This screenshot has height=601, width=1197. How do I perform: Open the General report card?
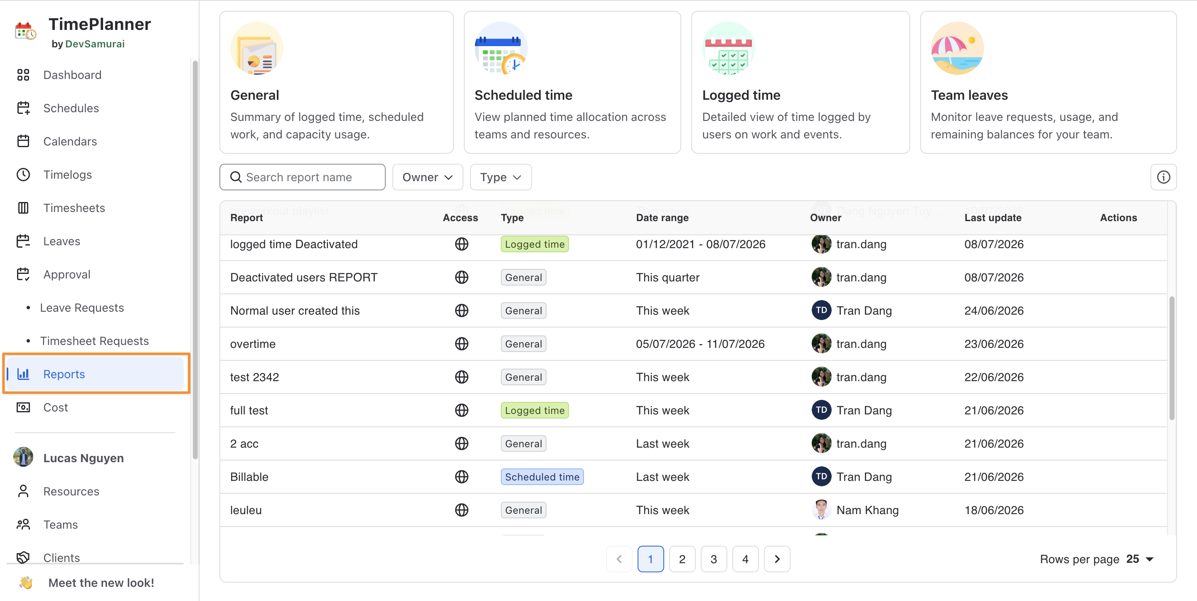[x=336, y=82]
